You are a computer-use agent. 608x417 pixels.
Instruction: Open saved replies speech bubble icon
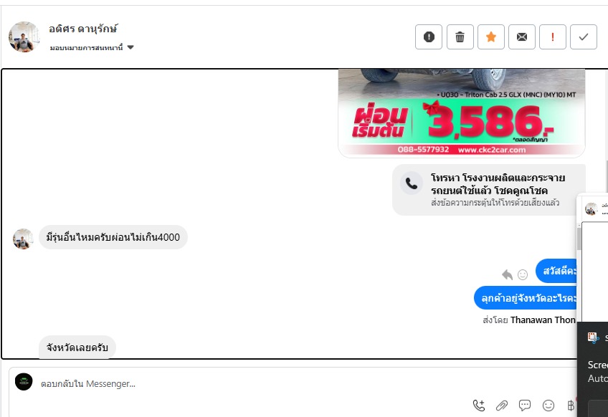click(525, 406)
